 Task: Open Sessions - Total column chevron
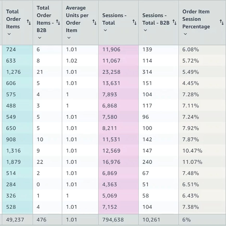(x=105, y=30)
